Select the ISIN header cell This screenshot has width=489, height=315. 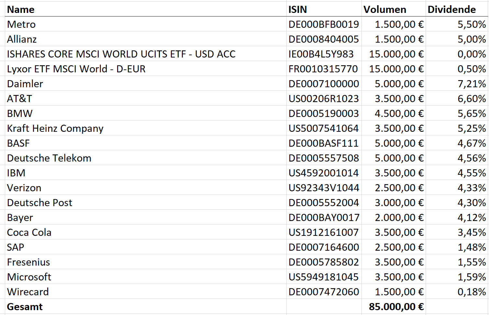(x=297, y=9)
